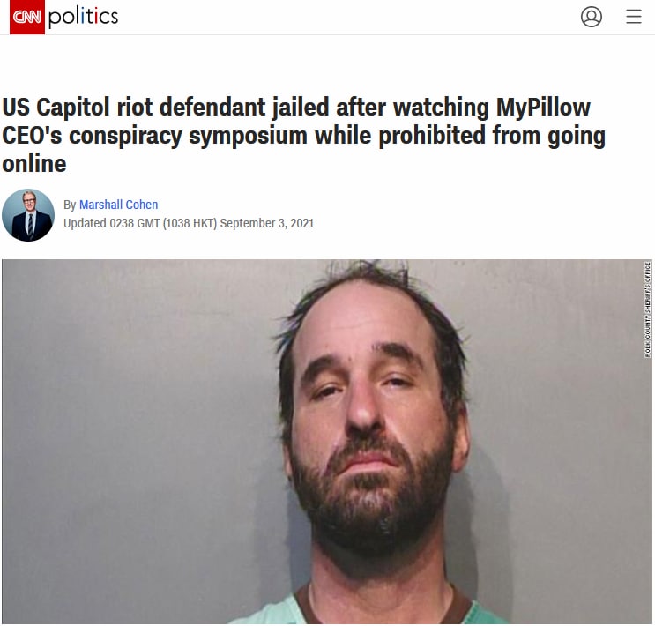Viewport: 655px width, 626px height.
Task: Click the 0238 GMT time text
Action: 134,223
